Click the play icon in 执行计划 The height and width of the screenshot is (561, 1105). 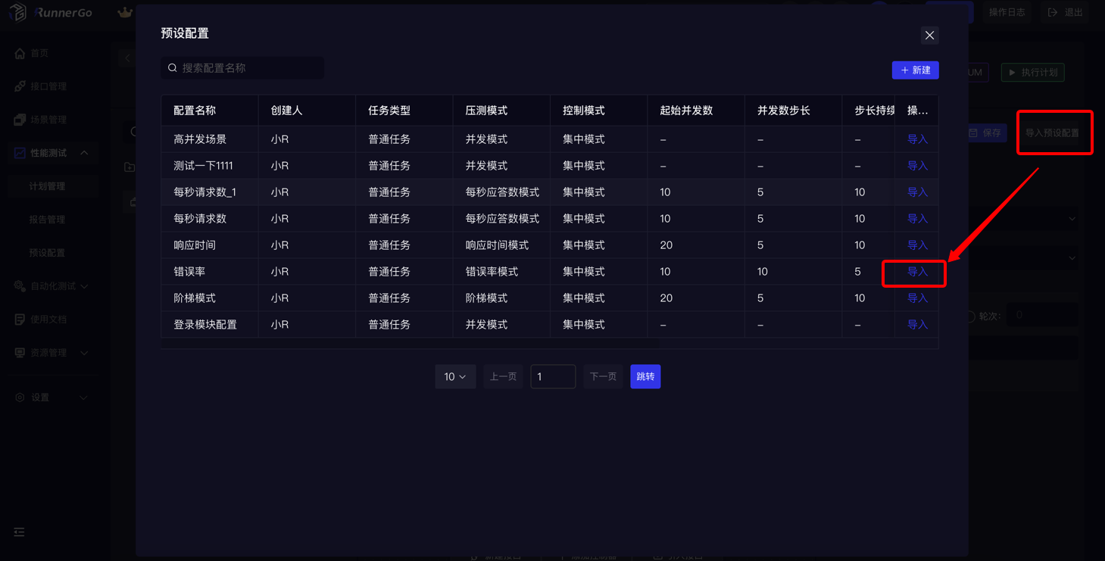(x=1012, y=73)
